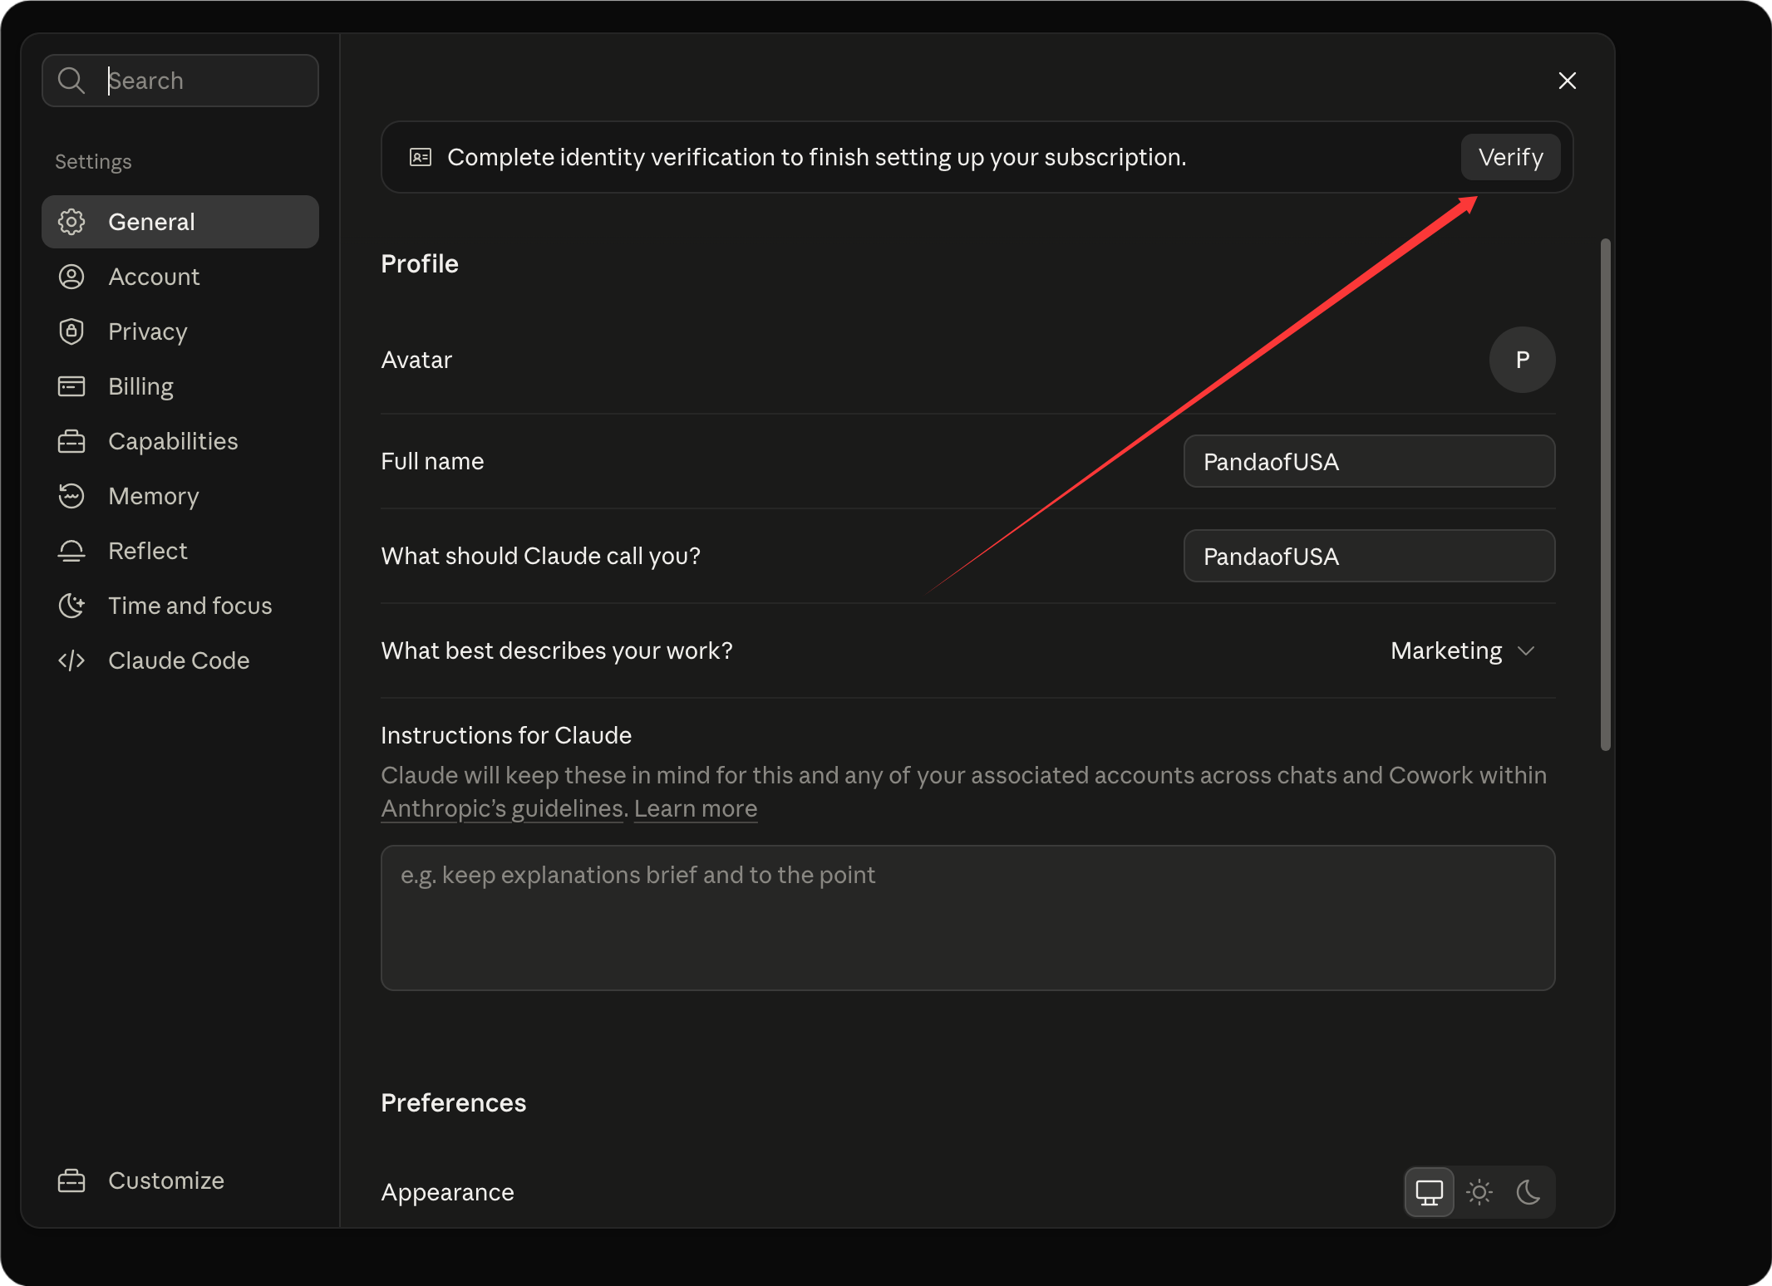Click the Verify button in the identity banner

pyautogui.click(x=1510, y=157)
